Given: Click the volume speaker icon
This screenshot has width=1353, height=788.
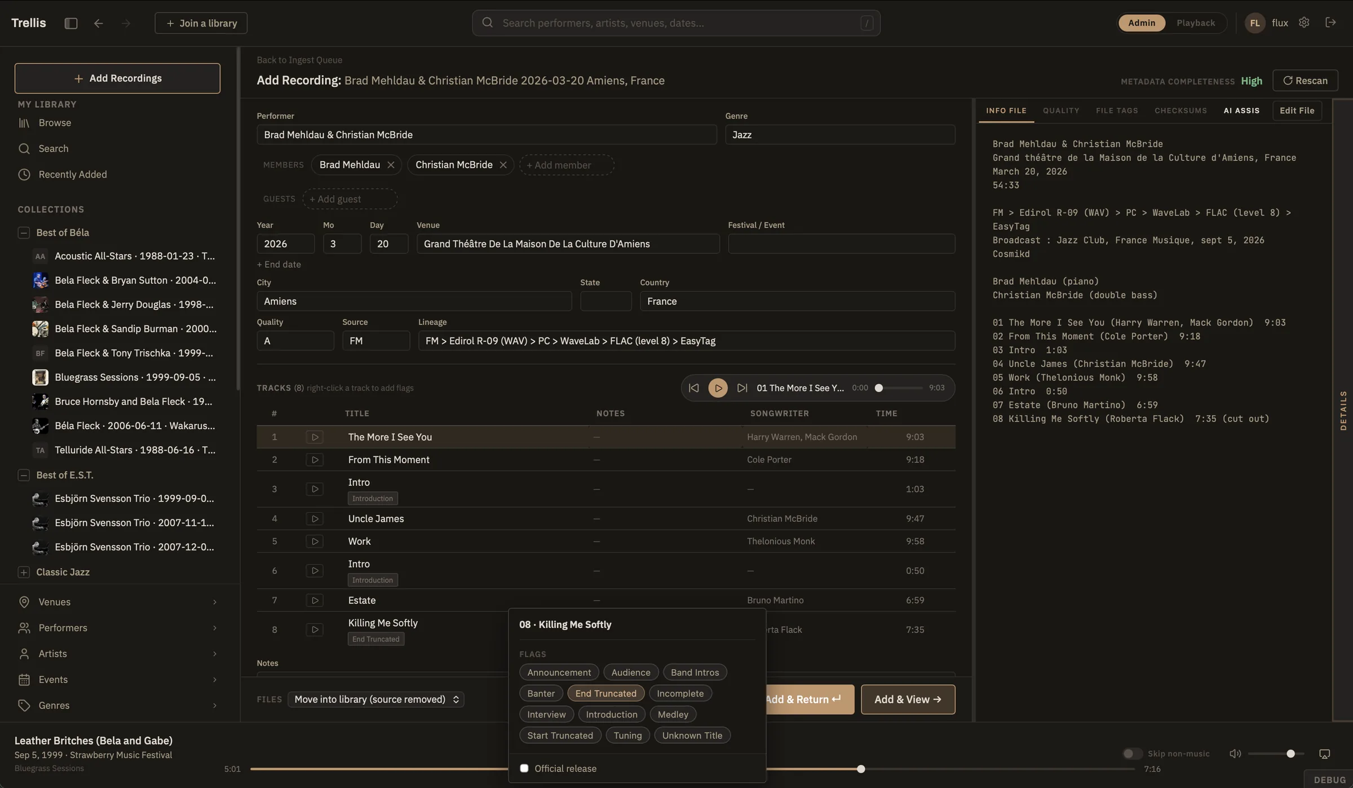Looking at the screenshot, I should [1235, 754].
